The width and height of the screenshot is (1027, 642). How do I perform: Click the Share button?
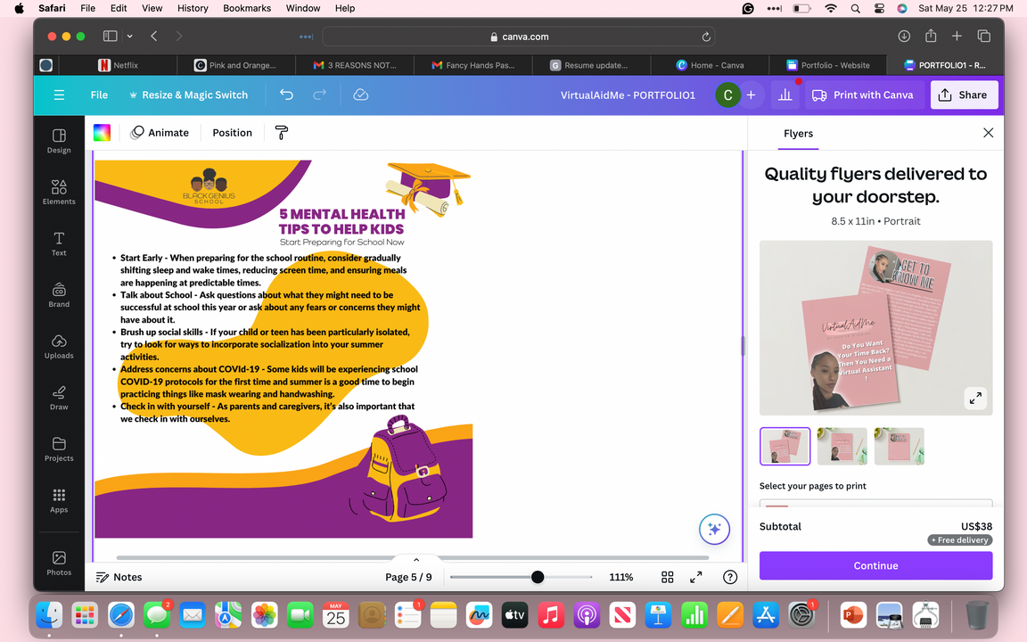pyautogui.click(x=964, y=95)
